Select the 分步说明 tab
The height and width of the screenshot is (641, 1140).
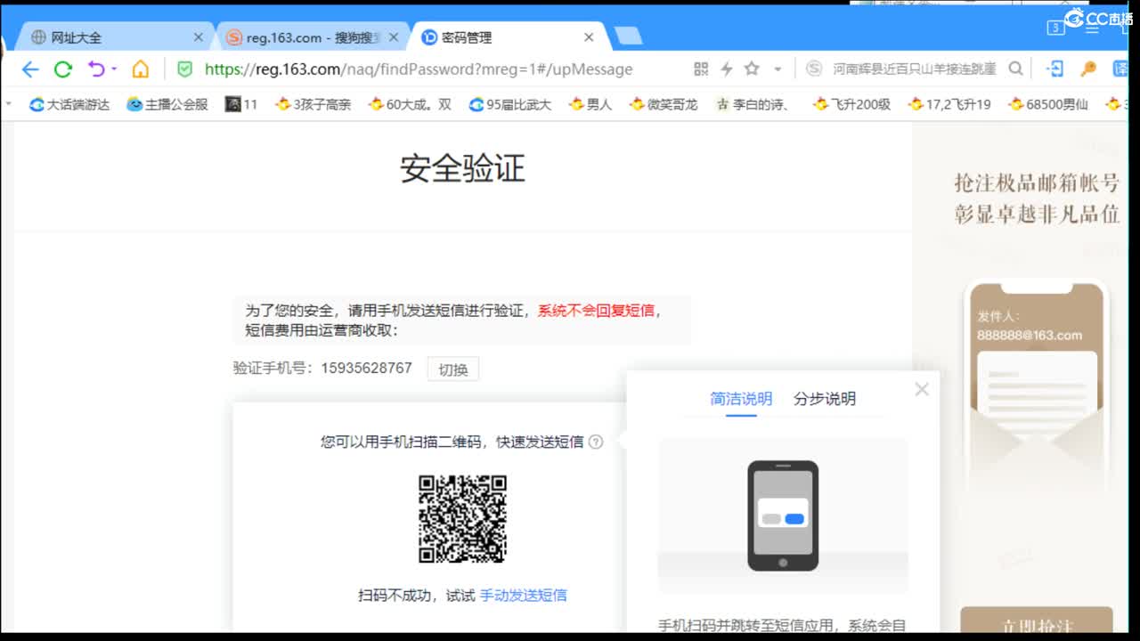tap(825, 399)
